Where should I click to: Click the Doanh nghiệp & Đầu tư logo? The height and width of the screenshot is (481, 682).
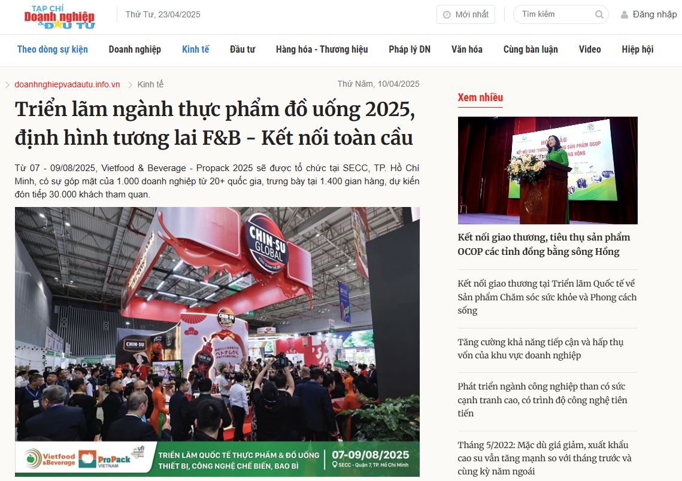point(60,17)
